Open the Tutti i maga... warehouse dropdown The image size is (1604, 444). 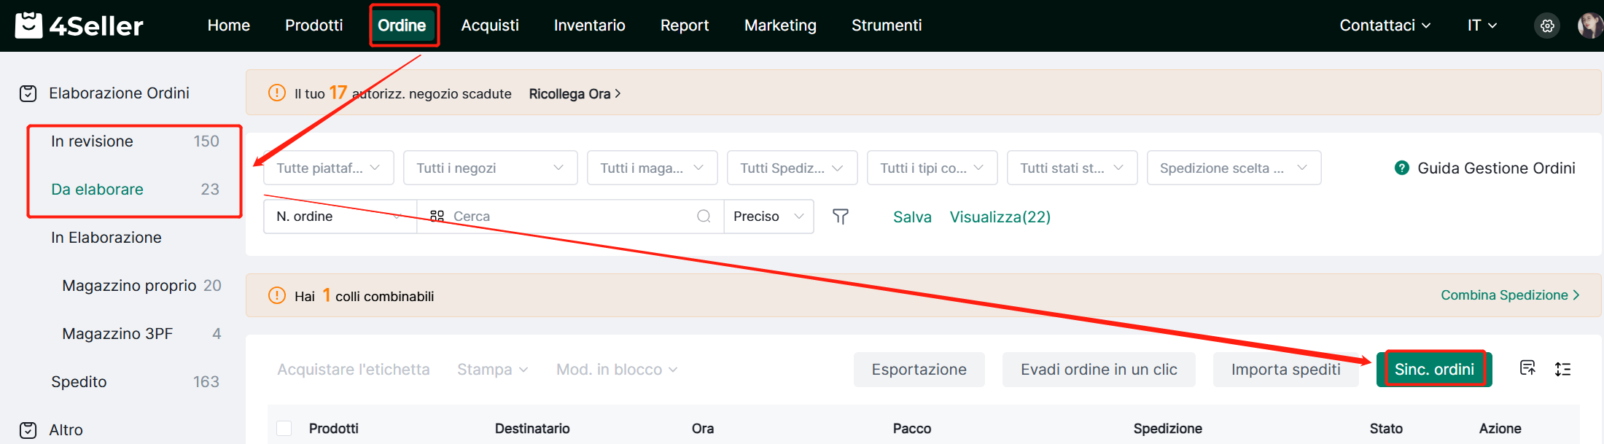coord(653,168)
